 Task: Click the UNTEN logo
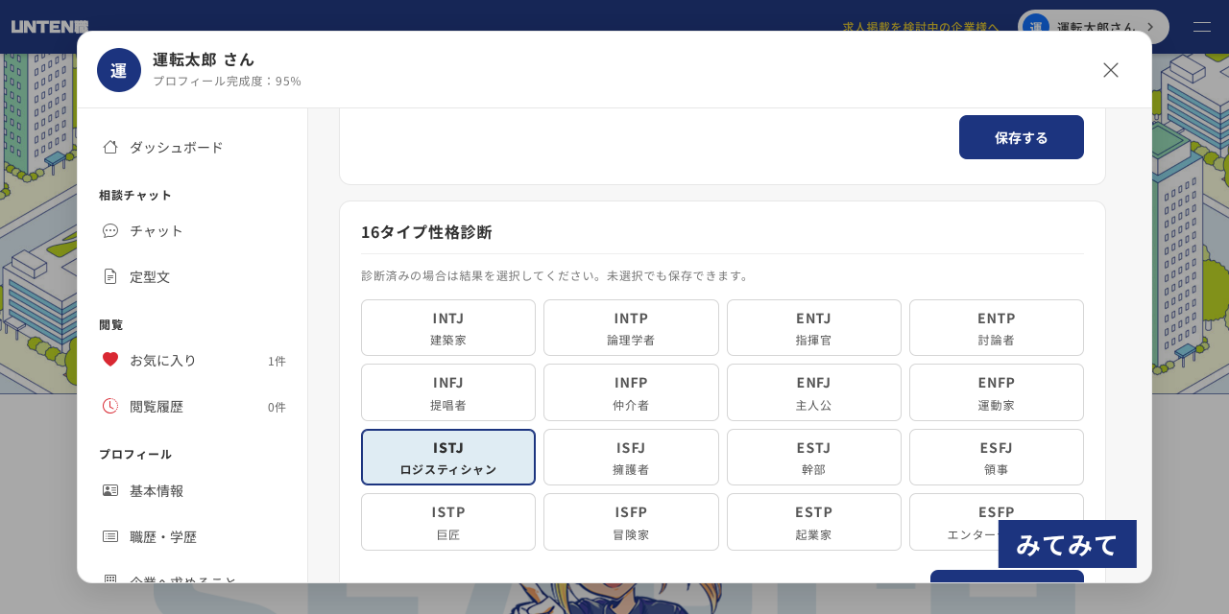50,27
